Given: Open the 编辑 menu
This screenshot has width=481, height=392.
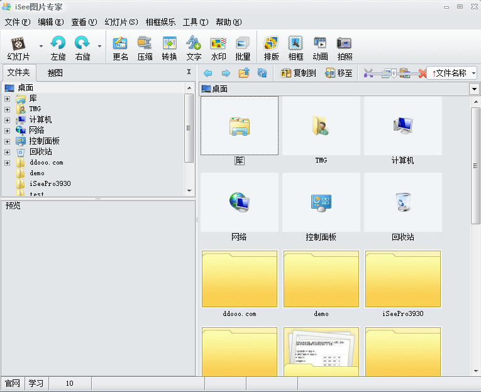Looking at the screenshot, I should point(51,22).
